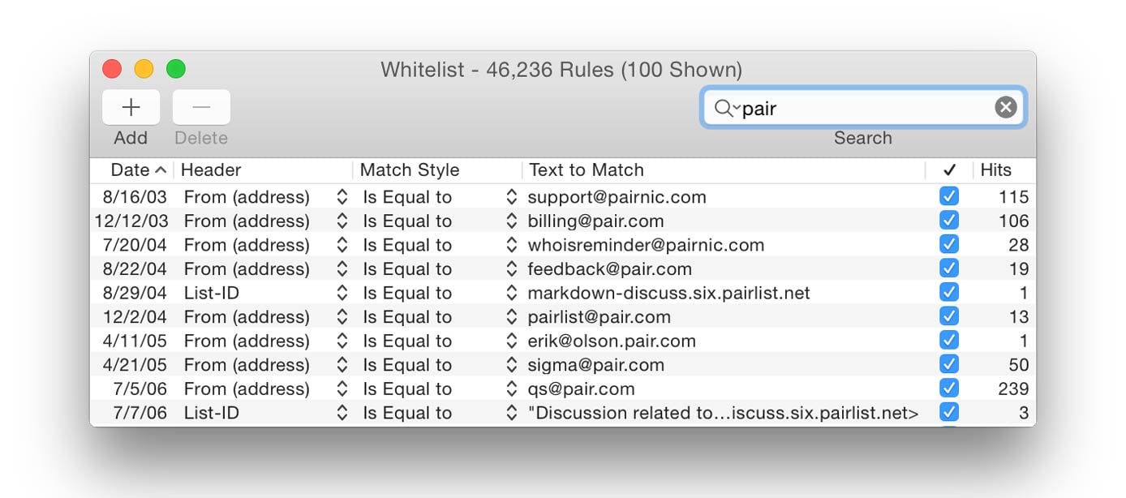Uncheck the sigma@pair.com rule
1126x498 pixels.
(x=949, y=364)
